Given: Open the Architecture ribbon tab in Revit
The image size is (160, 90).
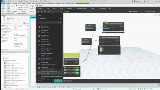Looking at the screenshot, I should coord(8,3).
